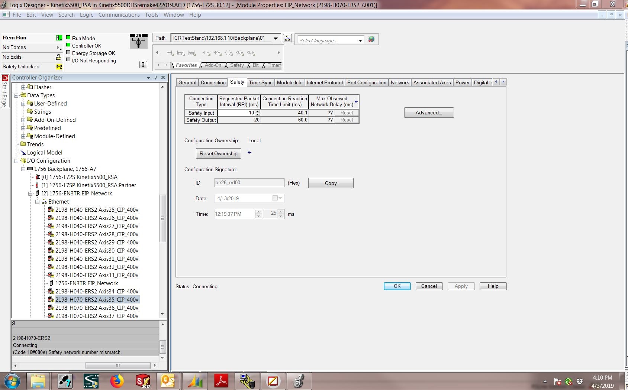Click the Reset Ownership button
This screenshot has width=628, height=390.
click(218, 153)
